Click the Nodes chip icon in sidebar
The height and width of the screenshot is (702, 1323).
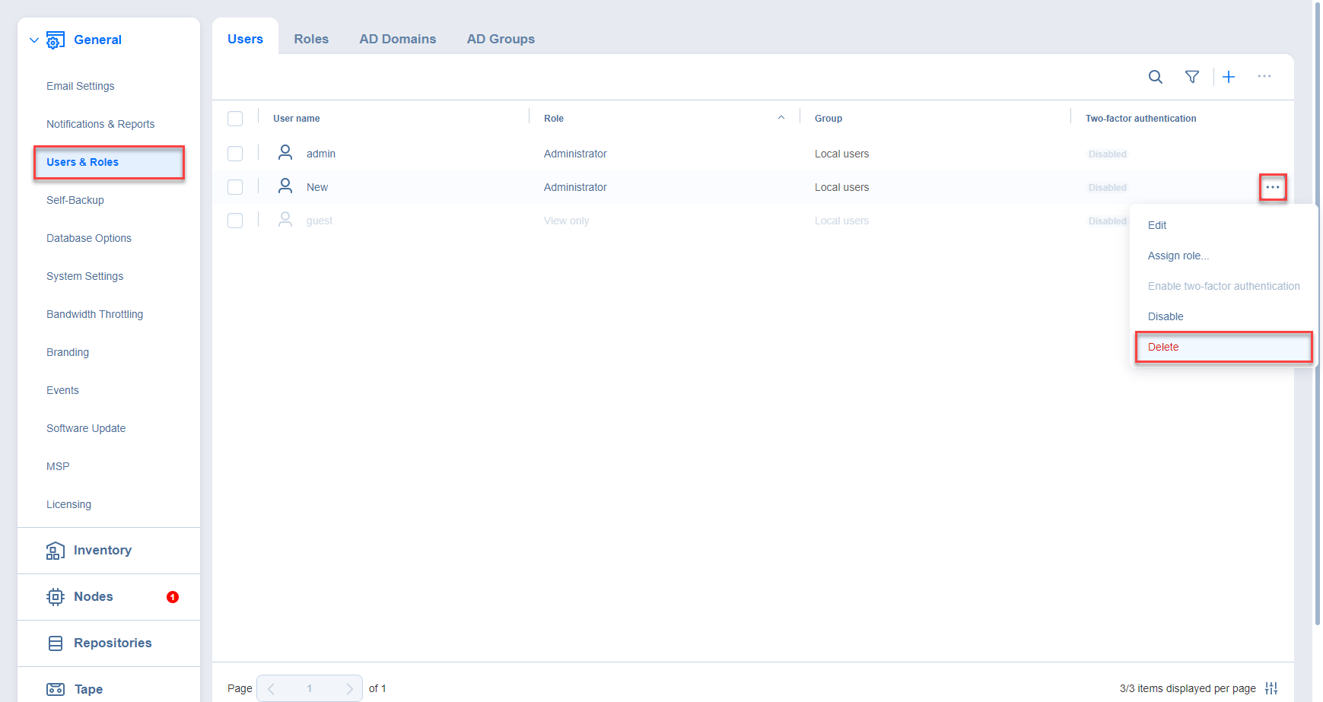pos(56,597)
